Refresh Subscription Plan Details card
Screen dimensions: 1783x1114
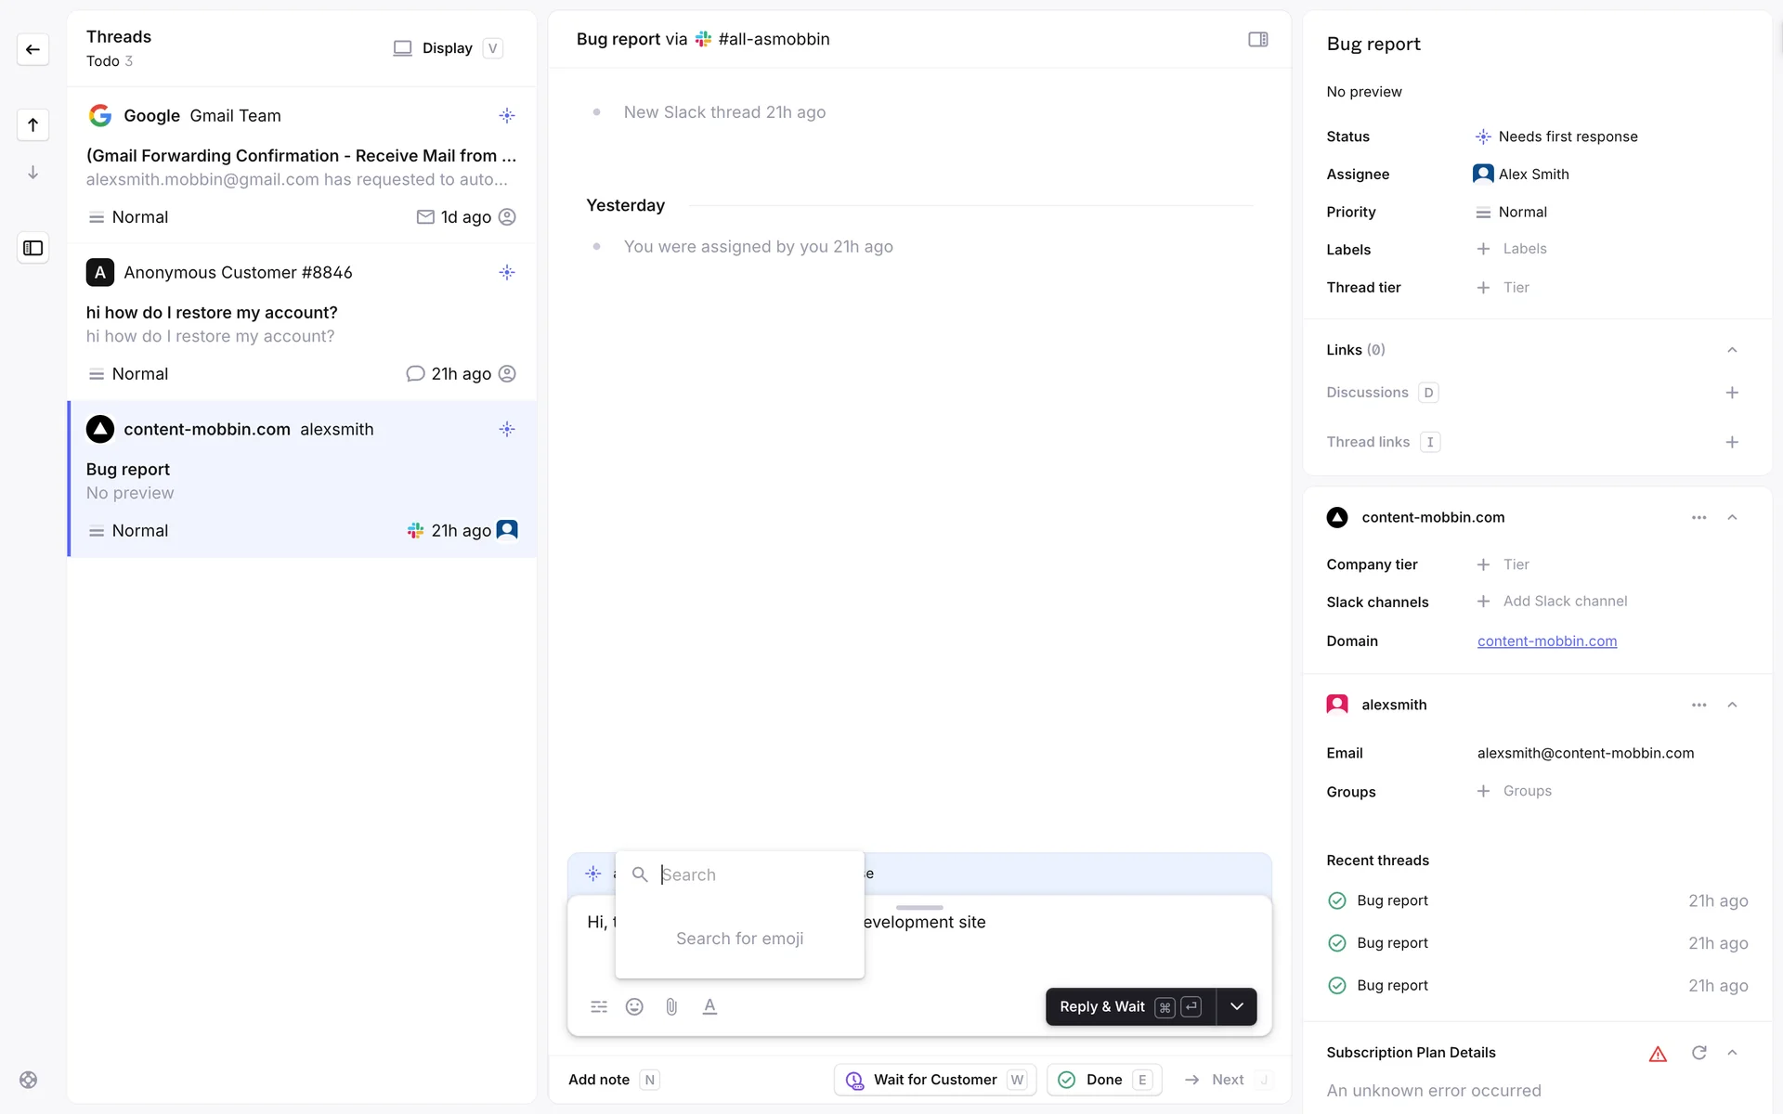point(1698,1052)
